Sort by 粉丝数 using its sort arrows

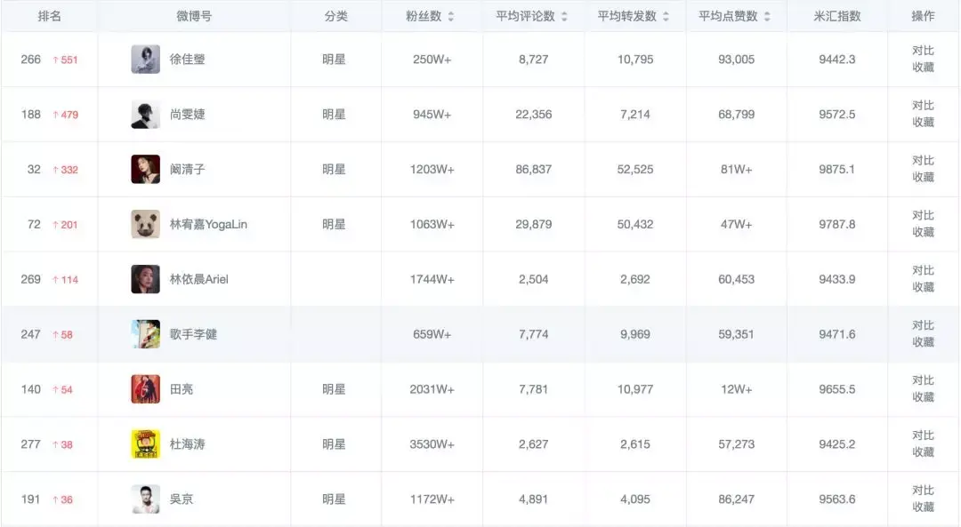tap(450, 17)
